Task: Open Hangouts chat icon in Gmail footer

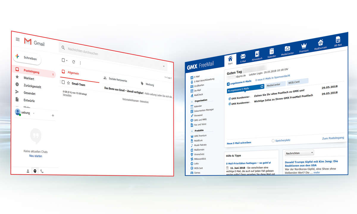Action: [x=35, y=171]
